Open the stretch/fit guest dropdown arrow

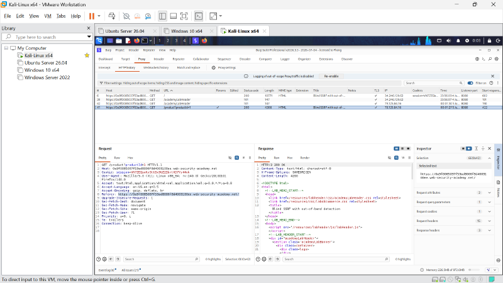[x=221, y=16]
